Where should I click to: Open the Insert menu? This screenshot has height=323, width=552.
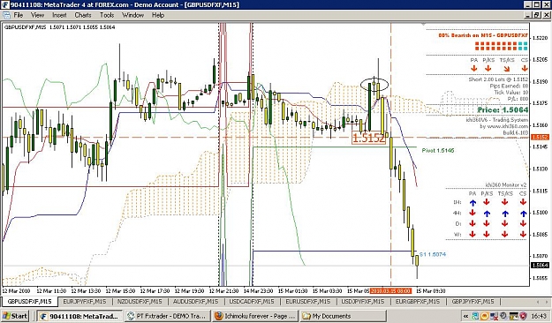[x=59, y=15]
